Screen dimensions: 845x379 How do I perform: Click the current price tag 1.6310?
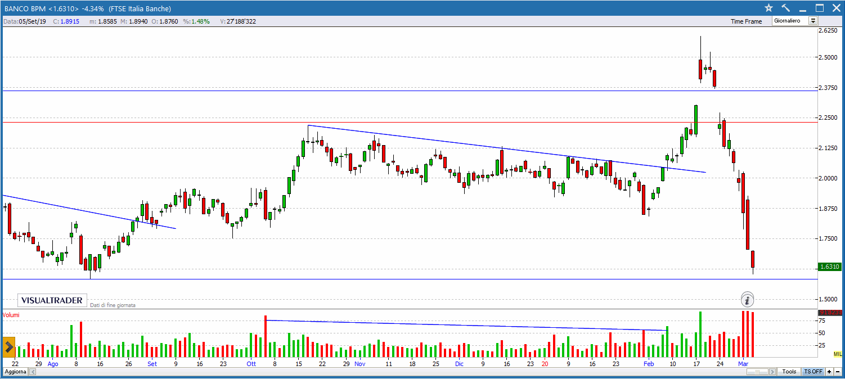click(x=830, y=267)
